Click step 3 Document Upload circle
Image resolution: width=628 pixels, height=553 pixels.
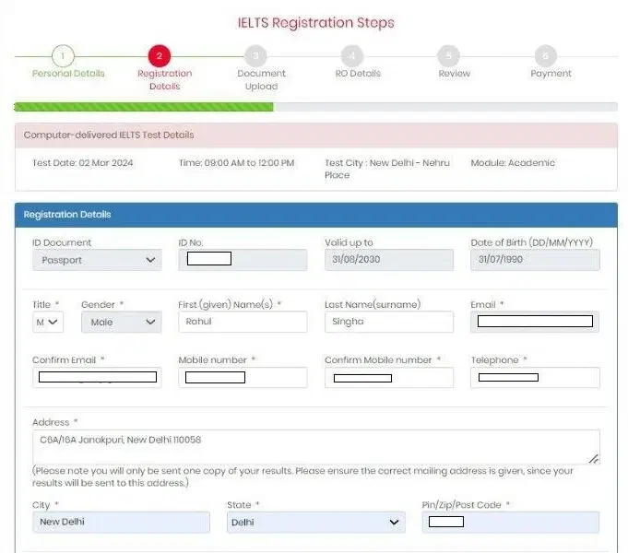[x=256, y=55]
